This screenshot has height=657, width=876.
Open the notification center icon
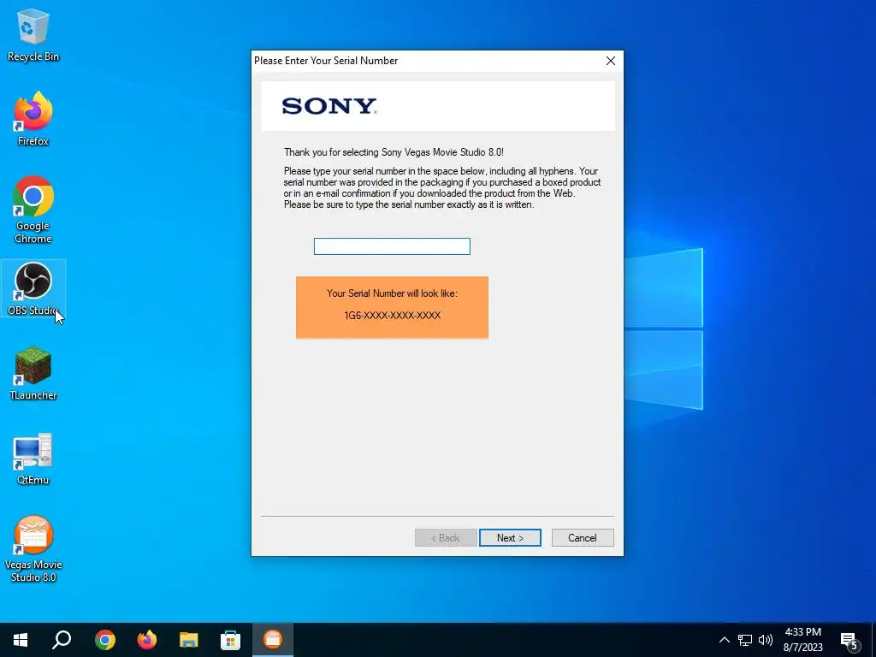click(849, 641)
